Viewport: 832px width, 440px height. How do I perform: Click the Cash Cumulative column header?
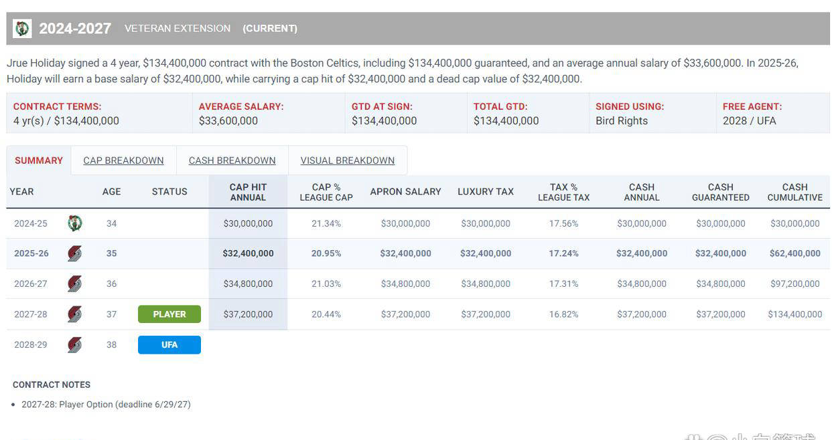coord(794,192)
